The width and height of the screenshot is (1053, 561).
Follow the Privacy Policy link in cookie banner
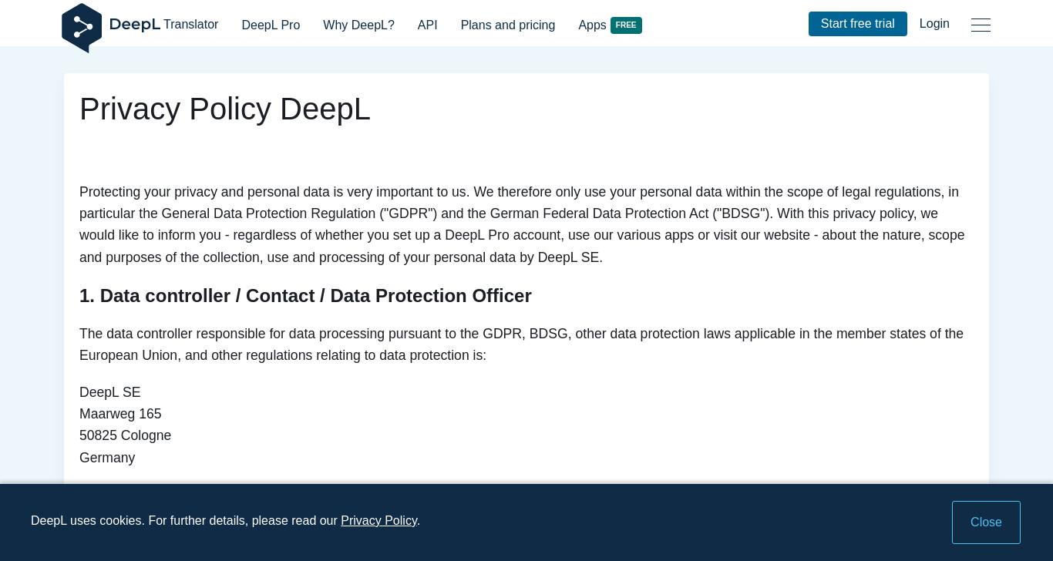378,521
